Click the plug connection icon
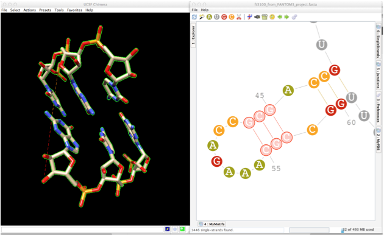384x235 pixels. point(257,17)
